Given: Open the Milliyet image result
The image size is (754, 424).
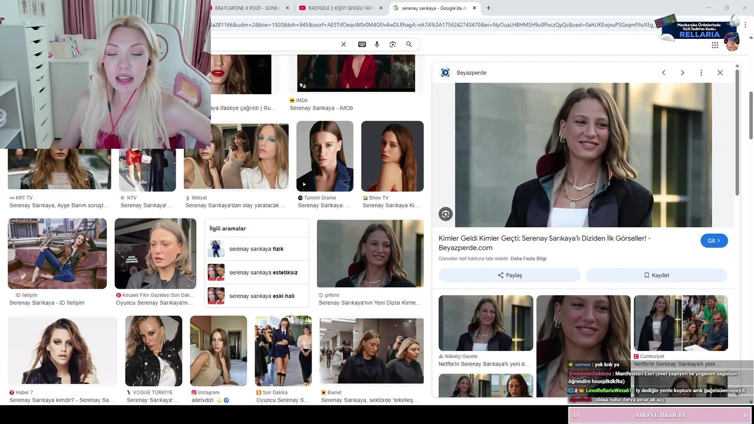Looking at the screenshot, I should [236, 156].
